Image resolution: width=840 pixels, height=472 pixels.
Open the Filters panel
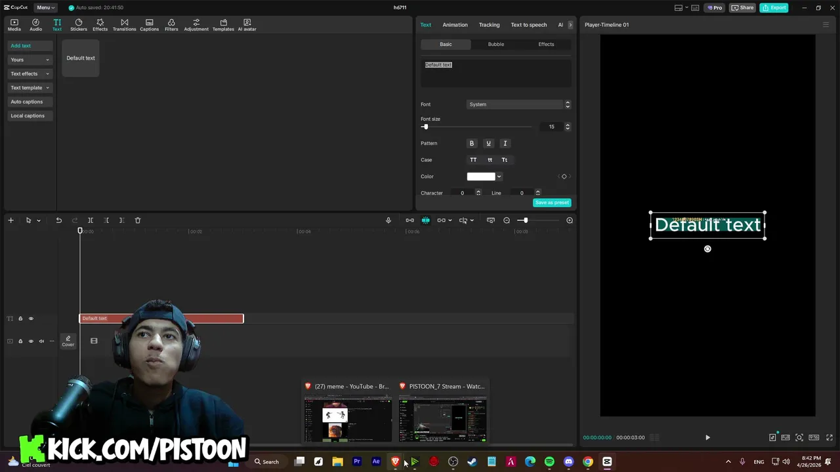point(171,25)
